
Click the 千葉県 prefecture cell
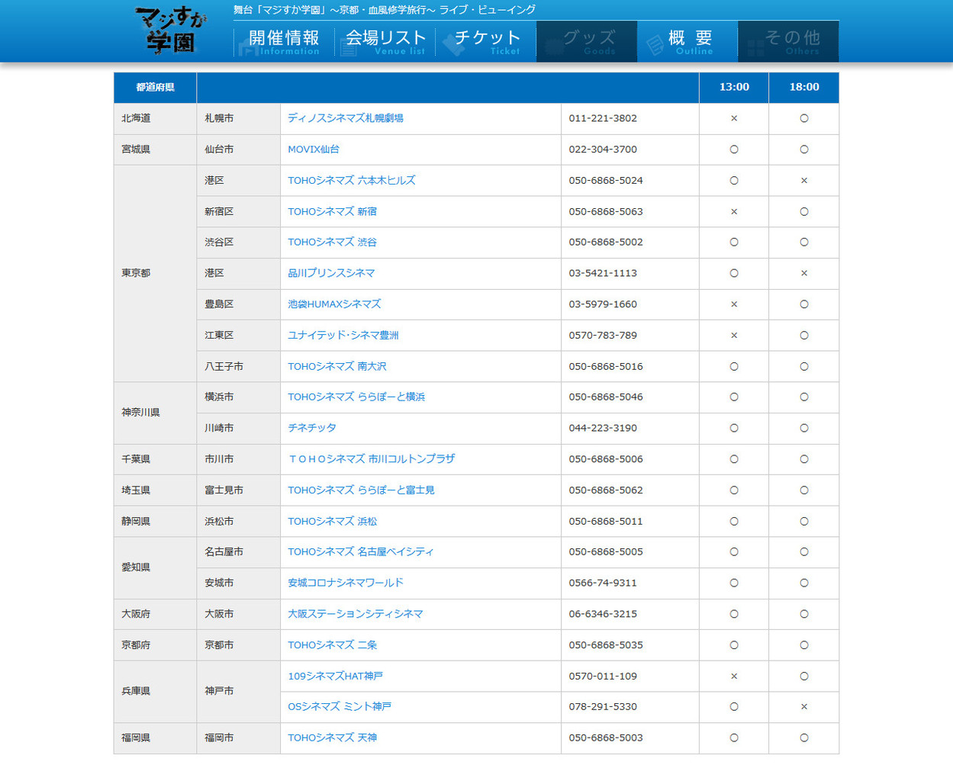155,459
